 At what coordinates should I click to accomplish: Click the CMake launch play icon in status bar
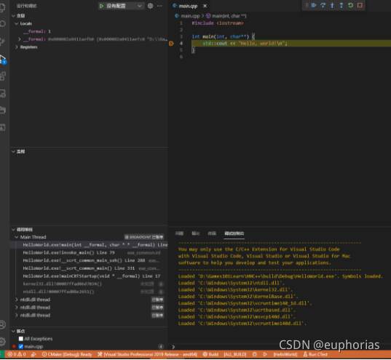[x=265, y=354]
